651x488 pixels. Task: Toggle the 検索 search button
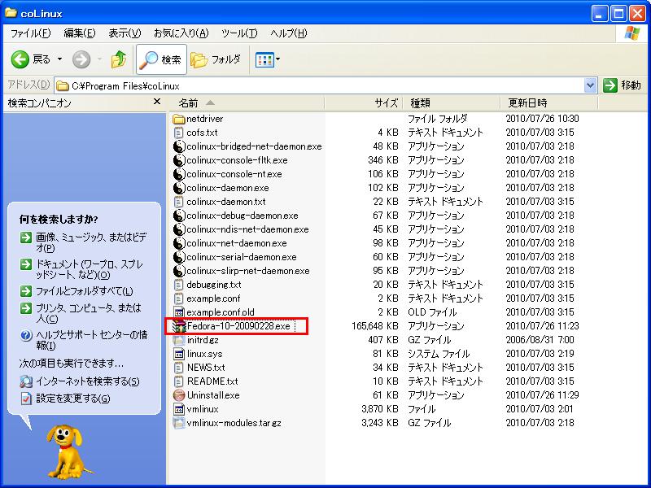161,59
